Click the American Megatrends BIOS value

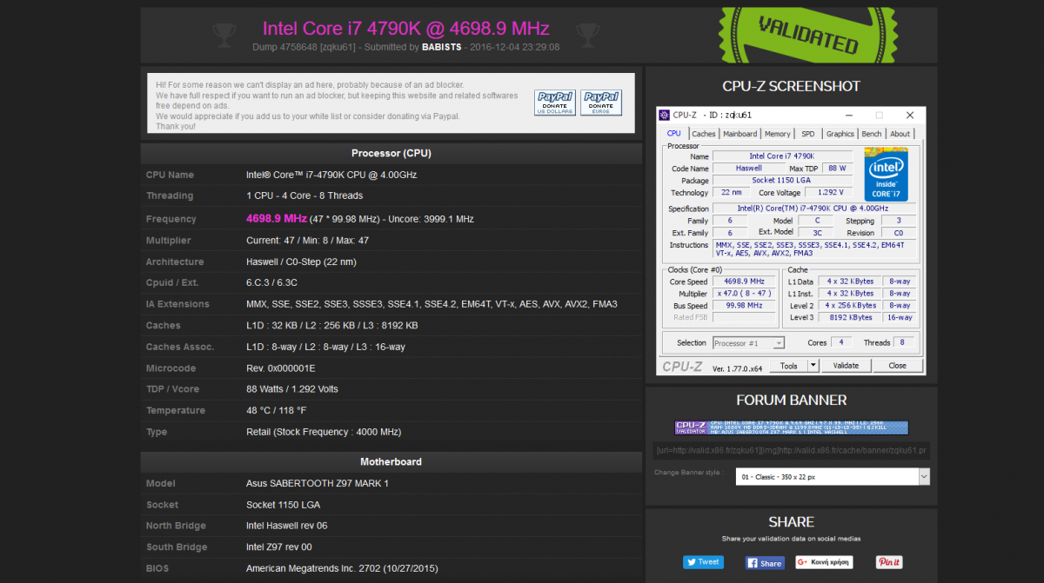pyautogui.click(x=342, y=568)
